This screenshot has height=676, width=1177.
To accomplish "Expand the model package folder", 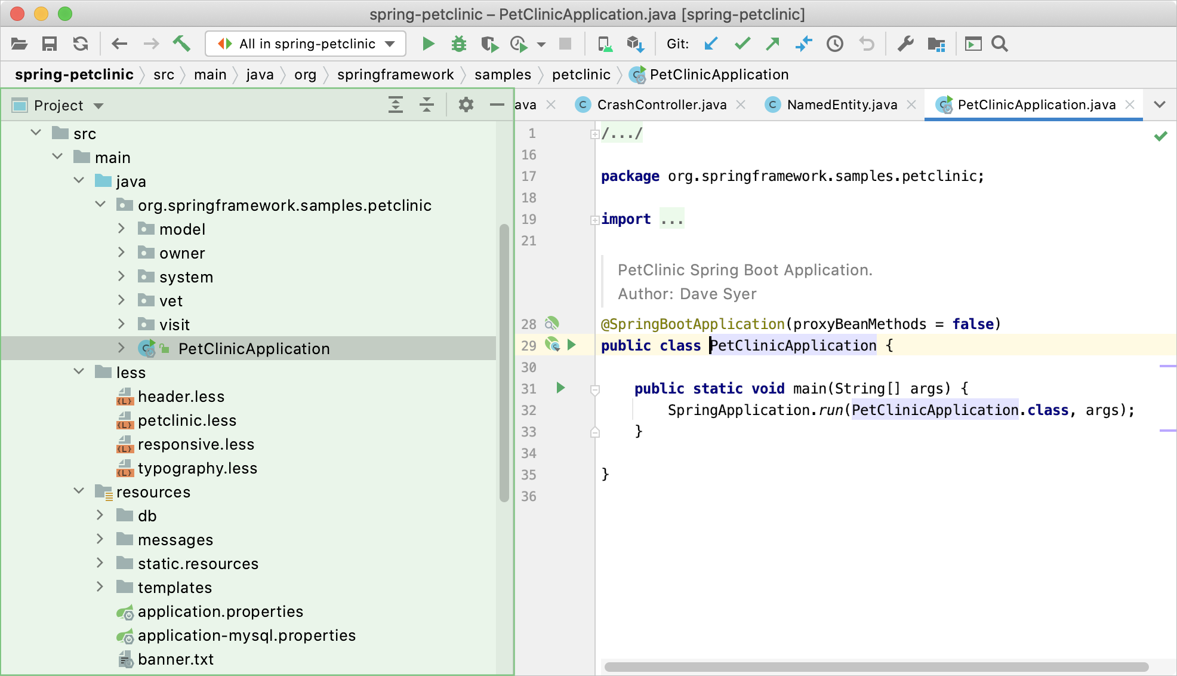I will click(x=121, y=229).
